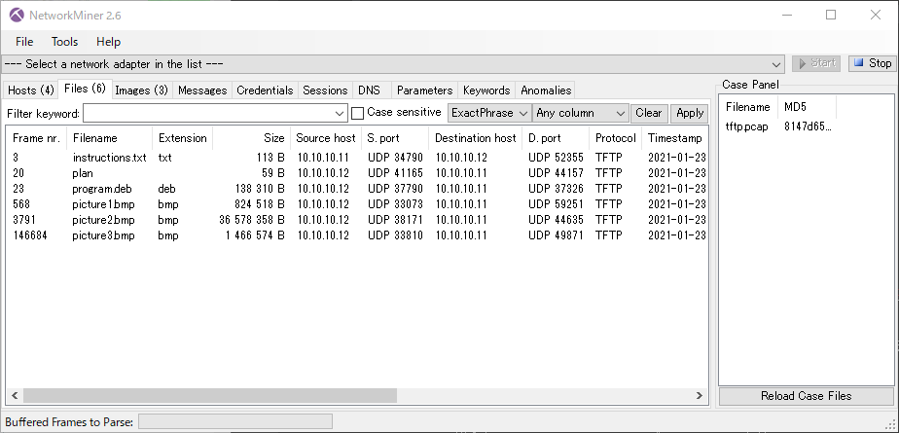The image size is (899, 433).
Task: Switch to the Messages tab
Action: pyautogui.click(x=202, y=90)
